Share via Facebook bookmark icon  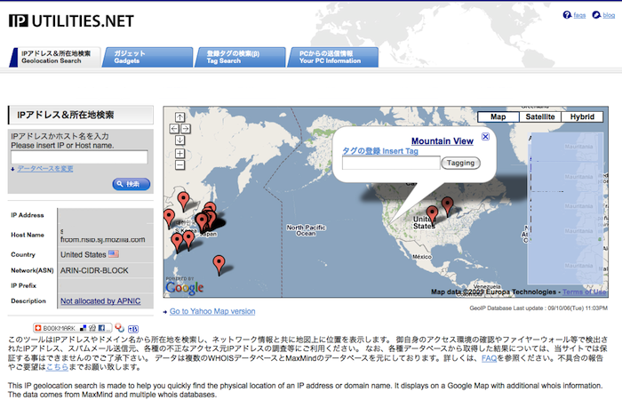101,328
